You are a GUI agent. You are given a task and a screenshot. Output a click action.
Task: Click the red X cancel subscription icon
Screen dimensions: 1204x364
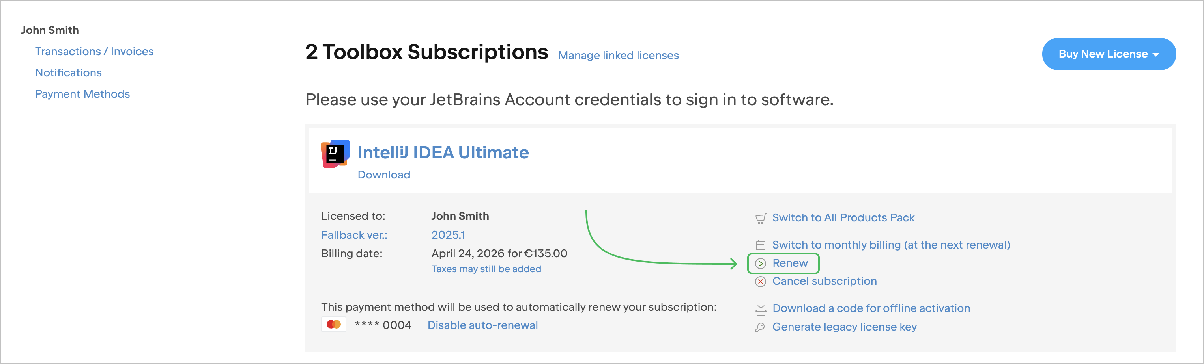point(761,281)
